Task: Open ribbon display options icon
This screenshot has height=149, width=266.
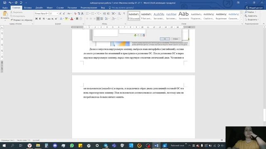Action: pos(238,3)
